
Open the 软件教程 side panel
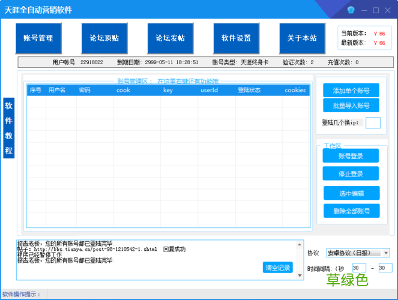coord(8,128)
